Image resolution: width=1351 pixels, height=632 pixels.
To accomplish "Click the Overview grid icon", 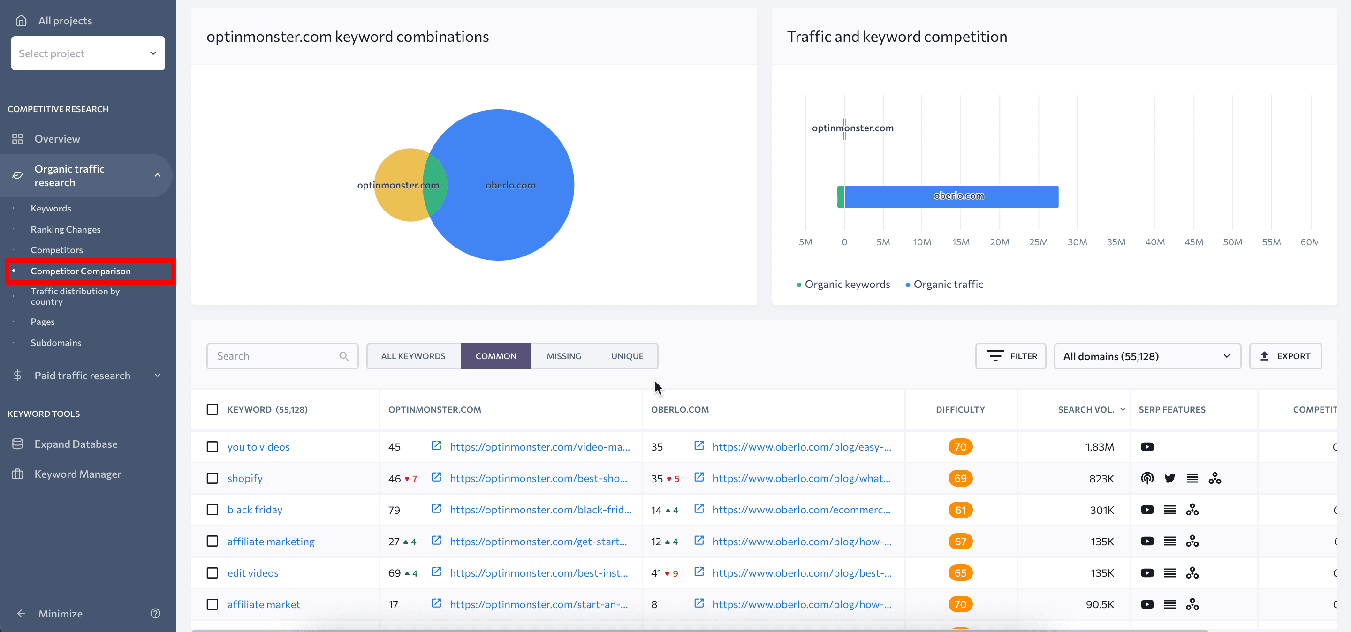I will coord(17,139).
